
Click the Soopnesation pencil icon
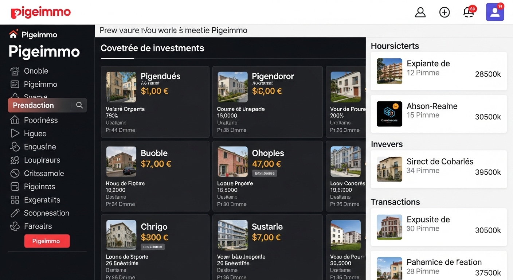(x=15, y=213)
